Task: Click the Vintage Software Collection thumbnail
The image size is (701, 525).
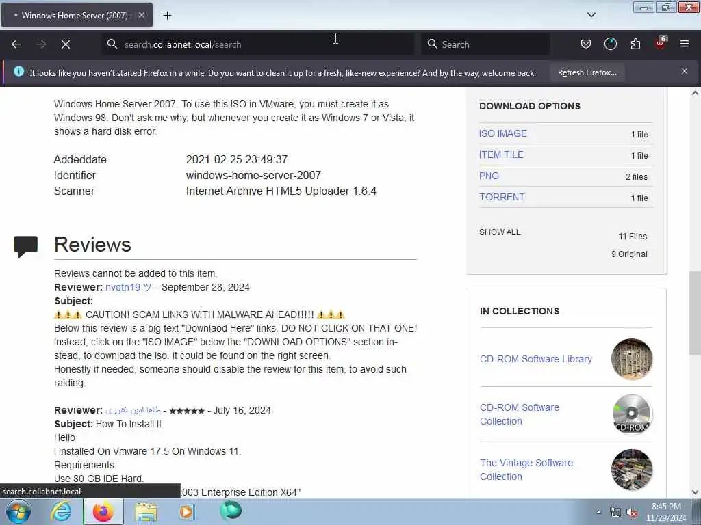Action: click(x=632, y=470)
